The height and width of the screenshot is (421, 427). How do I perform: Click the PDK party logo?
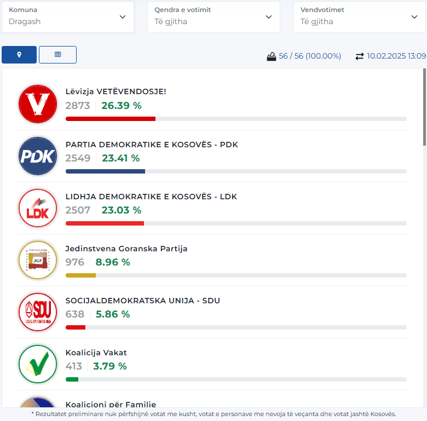(x=38, y=156)
